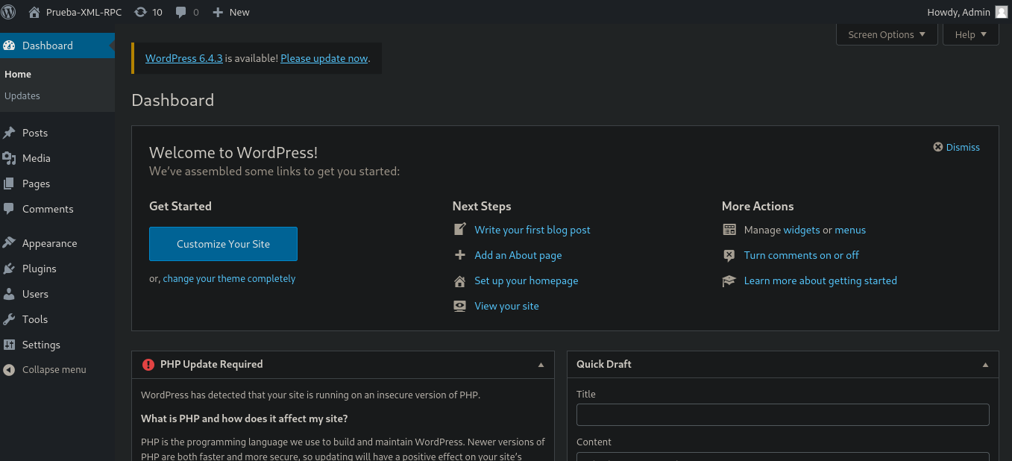Collapse the PHP Update Required panel
Viewport: 1012px width, 461px height.
(x=541, y=365)
